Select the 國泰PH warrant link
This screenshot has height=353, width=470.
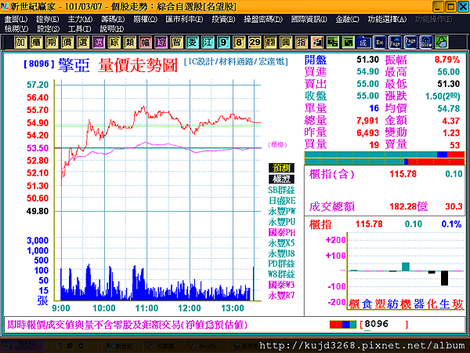pyautogui.click(x=282, y=232)
